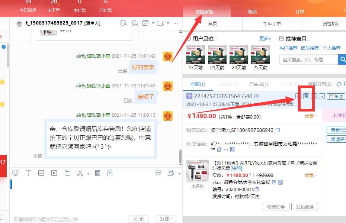Open footprint product viewed 25天前

coord(260,55)
